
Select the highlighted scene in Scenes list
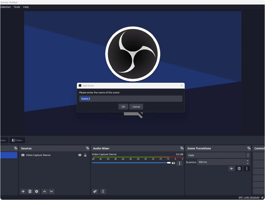click(x=9, y=155)
